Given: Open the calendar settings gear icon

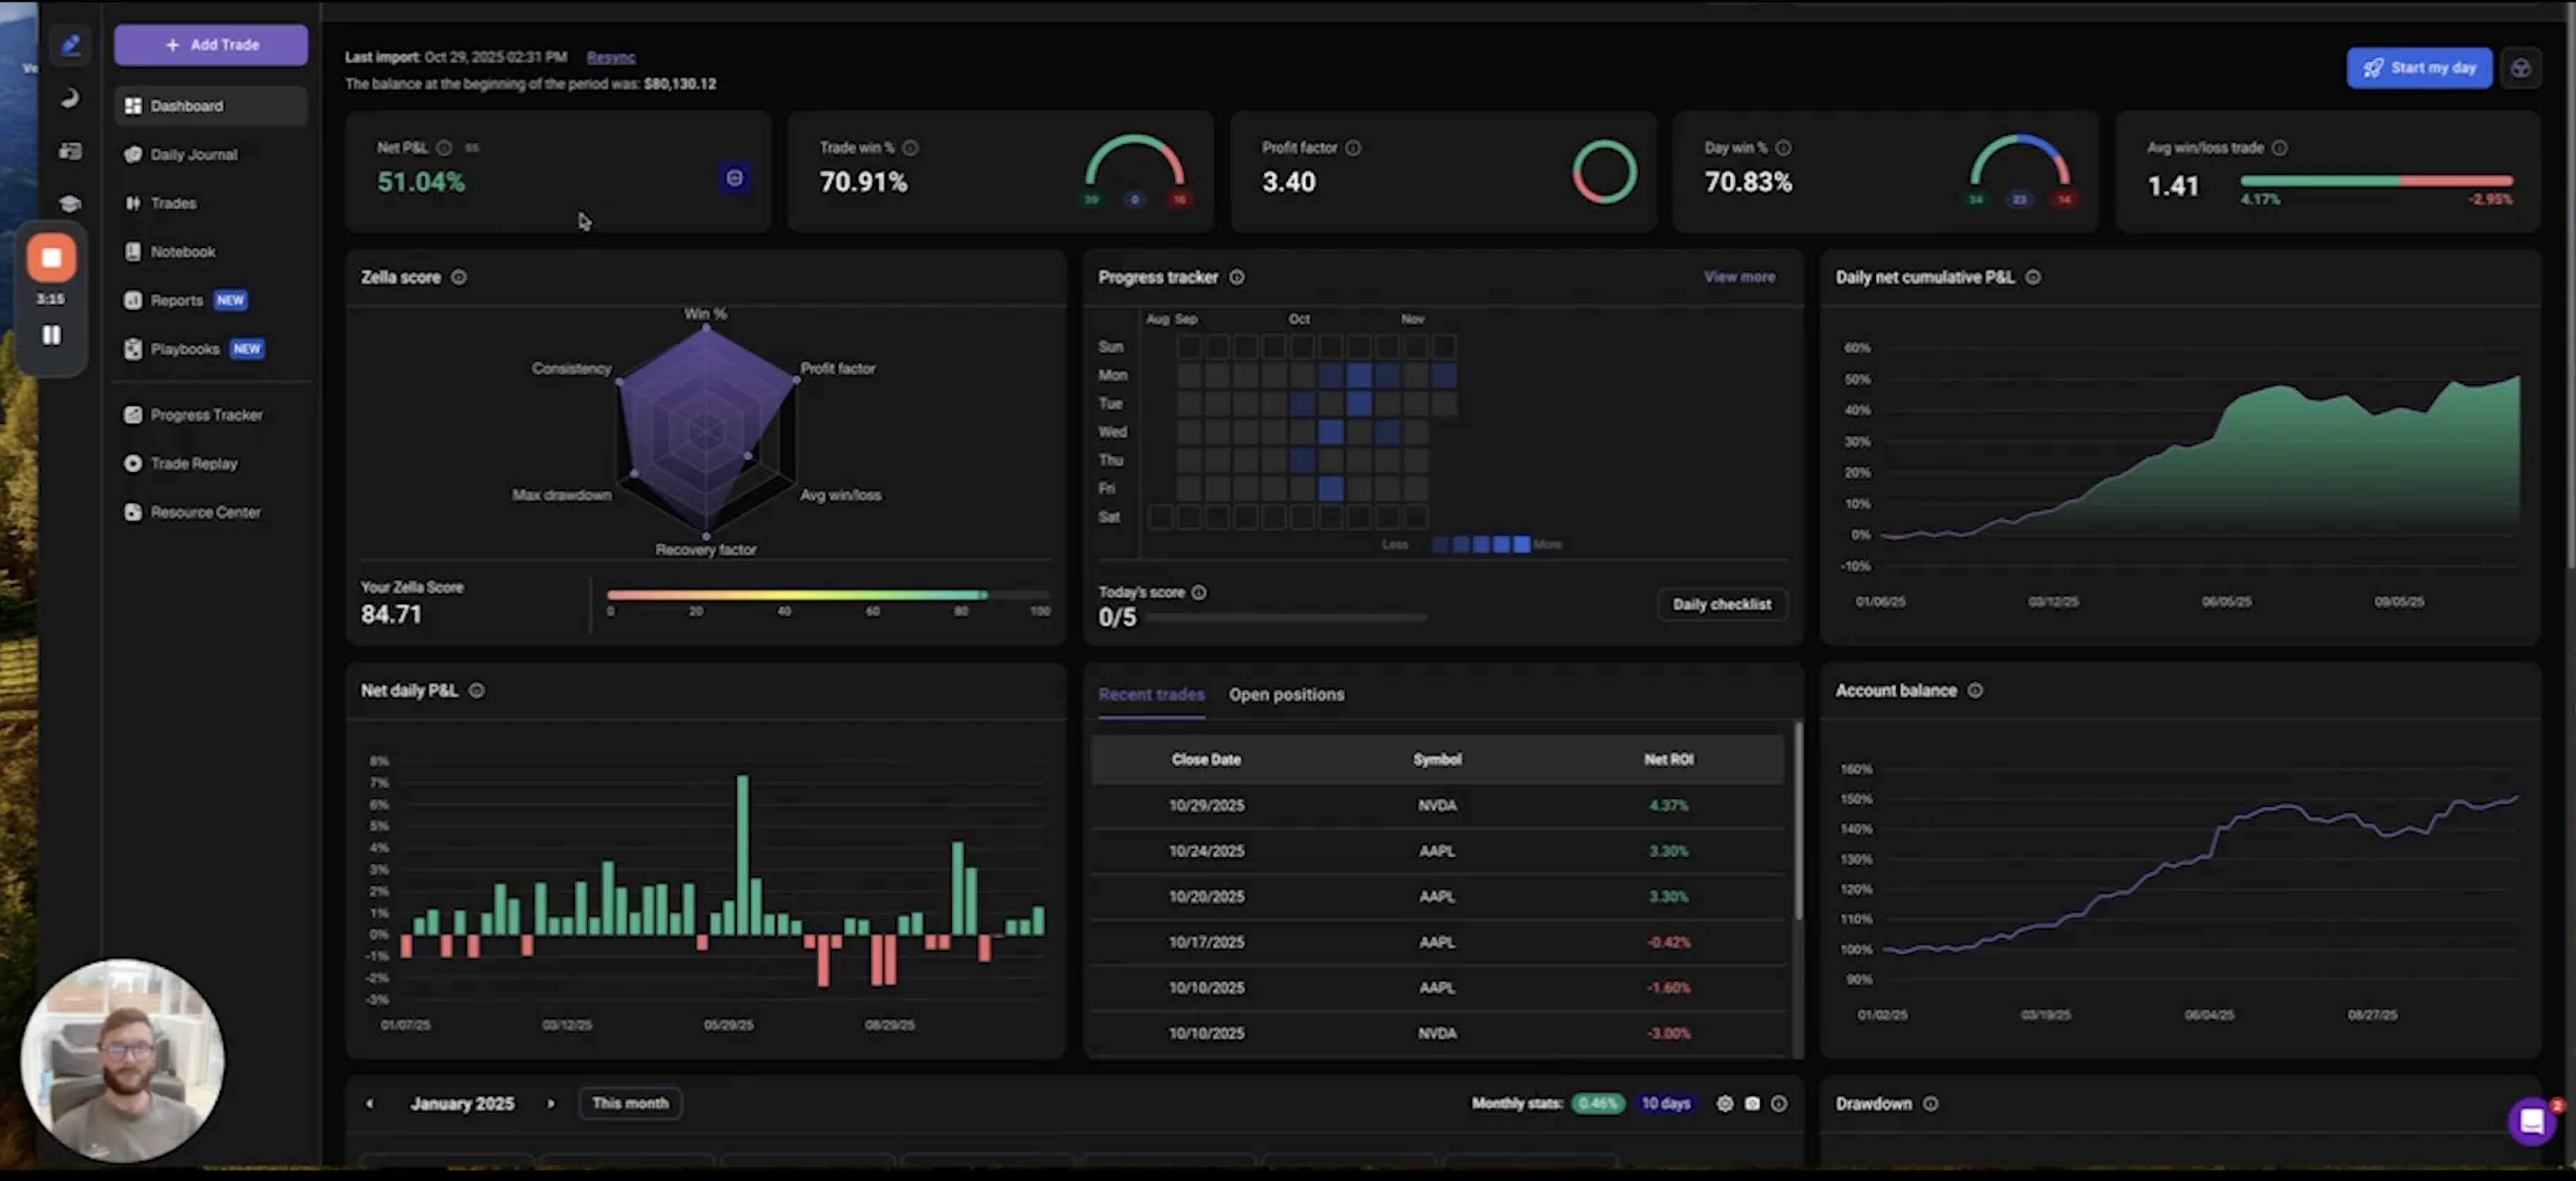Looking at the screenshot, I should 1725,1103.
